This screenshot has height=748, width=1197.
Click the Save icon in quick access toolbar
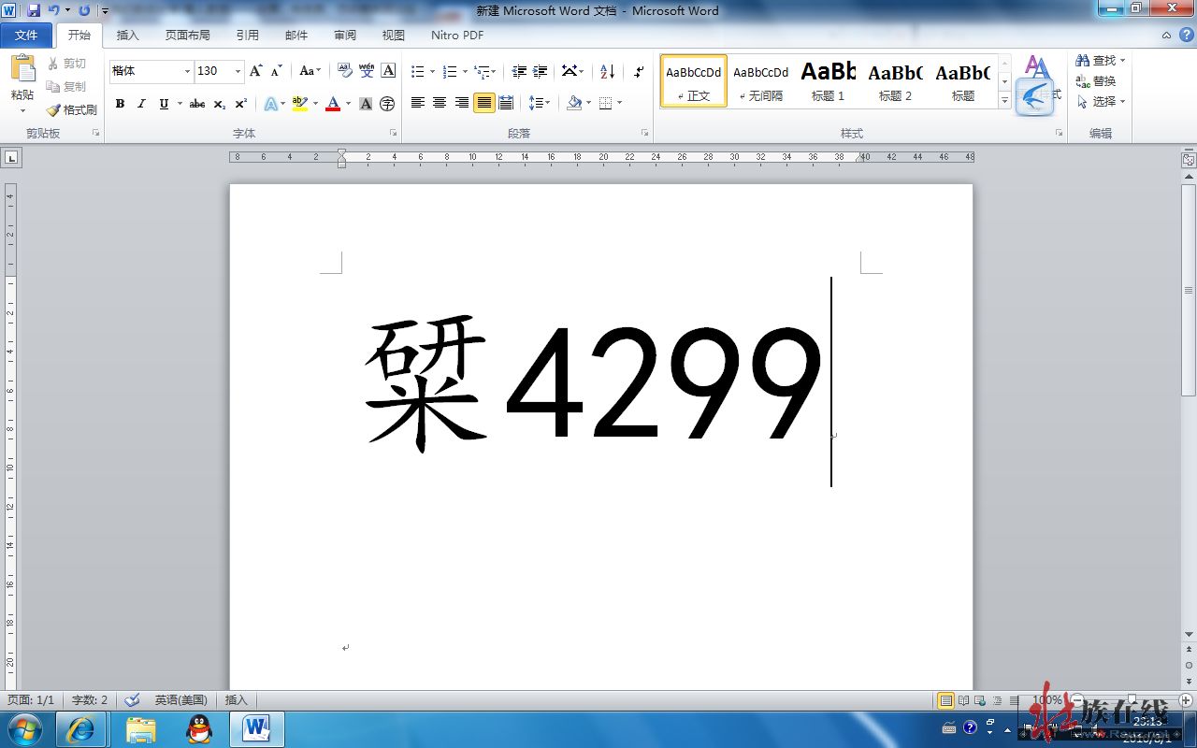(x=34, y=10)
